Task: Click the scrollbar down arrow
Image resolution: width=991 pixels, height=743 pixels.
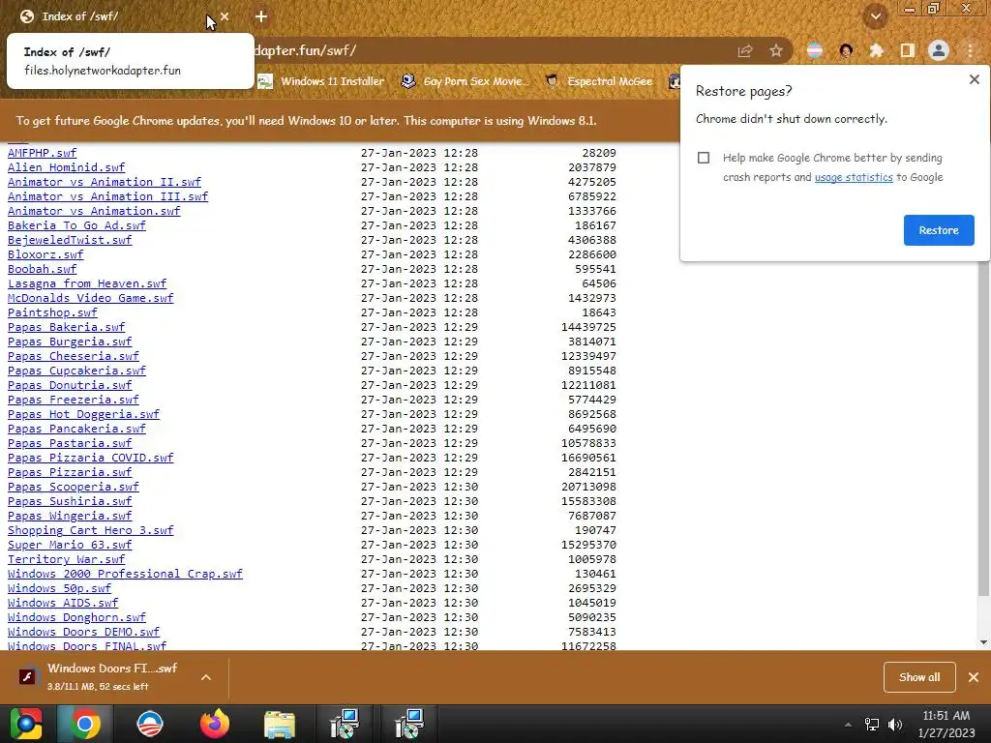Action: [983, 642]
